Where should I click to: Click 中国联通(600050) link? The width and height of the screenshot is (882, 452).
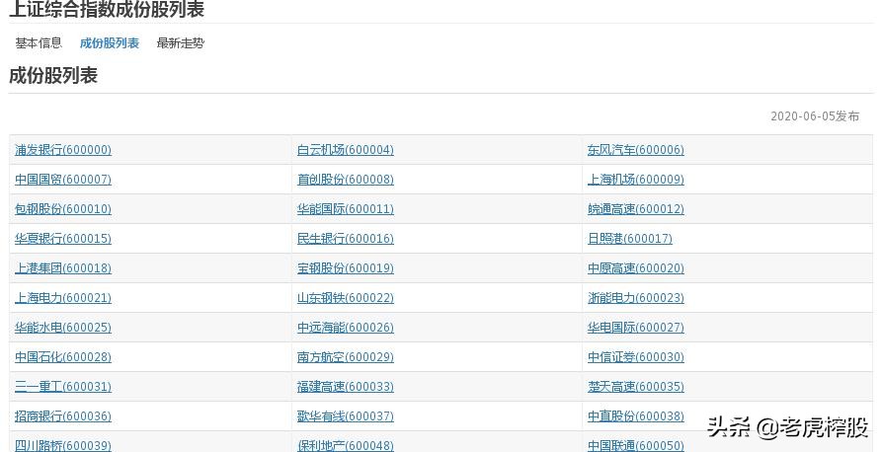coord(636,445)
